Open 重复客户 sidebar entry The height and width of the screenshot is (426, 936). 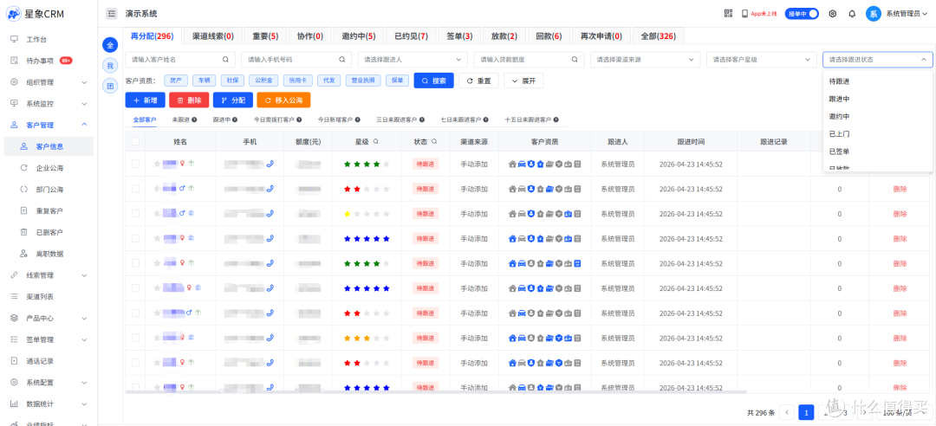click(49, 211)
